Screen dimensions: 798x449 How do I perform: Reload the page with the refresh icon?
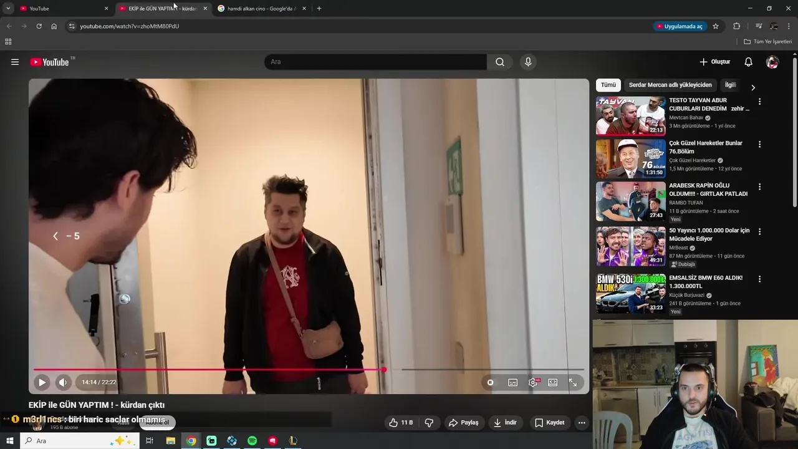click(39, 26)
